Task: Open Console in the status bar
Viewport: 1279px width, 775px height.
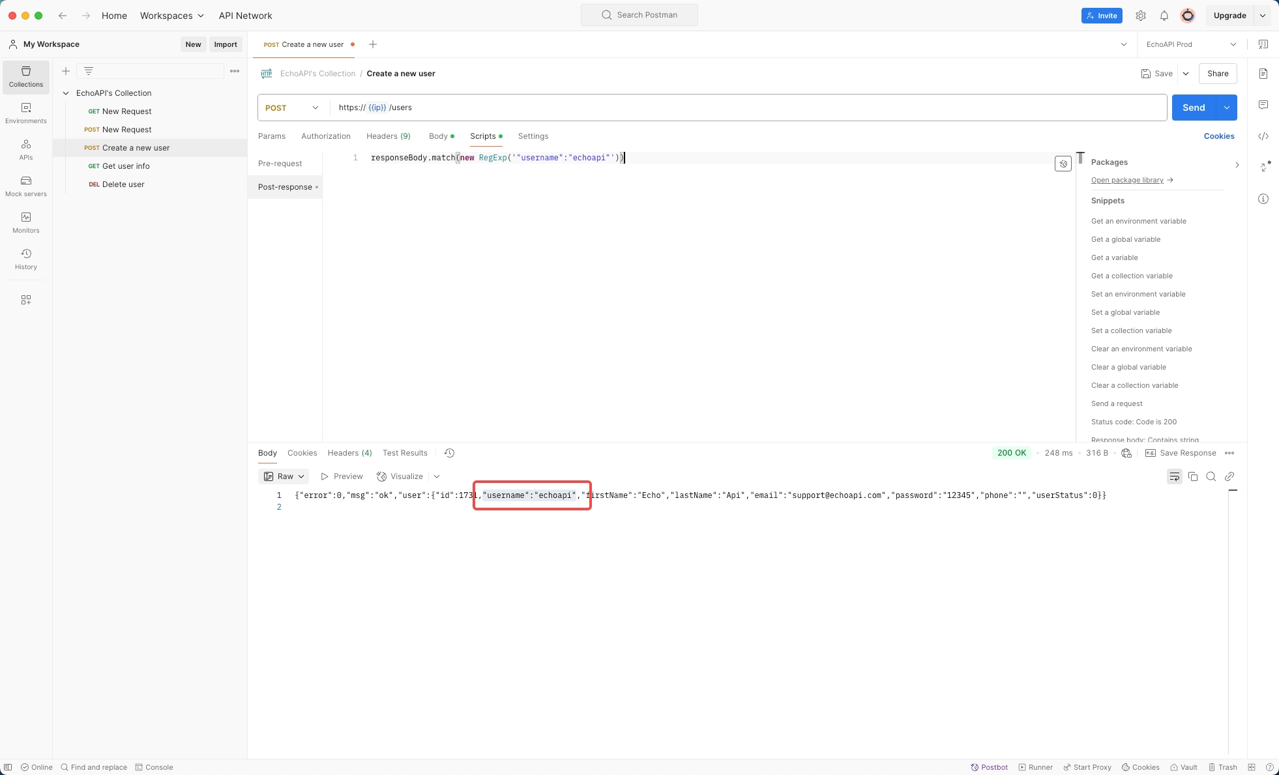Action: [x=154, y=767]
